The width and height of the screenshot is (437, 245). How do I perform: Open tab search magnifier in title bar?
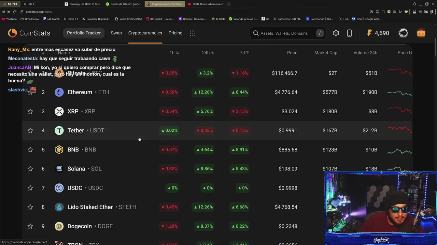[414, 4]
